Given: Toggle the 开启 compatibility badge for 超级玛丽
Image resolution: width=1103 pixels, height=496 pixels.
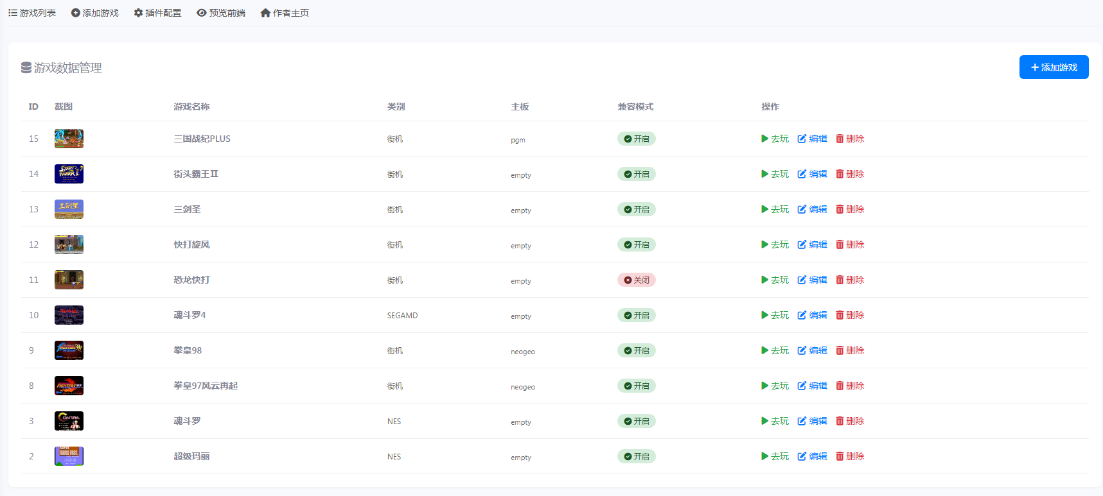Looking at the screenshot, I should pyautogui.click(x=637, y=456).
